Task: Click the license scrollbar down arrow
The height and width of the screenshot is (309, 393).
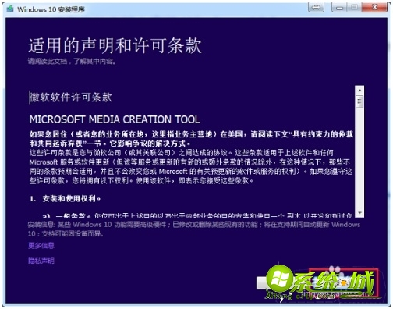Action: [x=359, y=213]
